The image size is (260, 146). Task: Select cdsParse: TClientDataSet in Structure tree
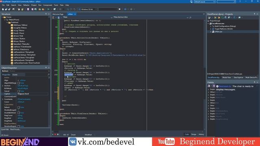click(22, 47)
